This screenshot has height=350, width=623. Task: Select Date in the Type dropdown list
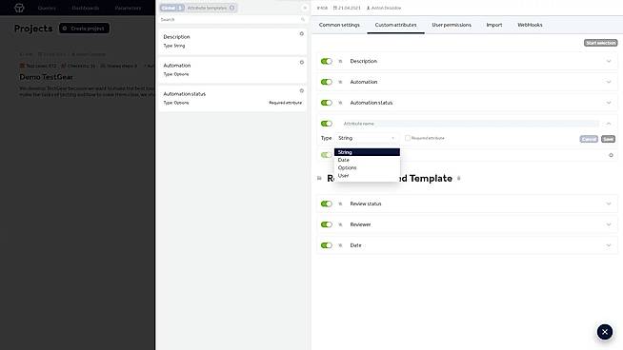(367, 160)
